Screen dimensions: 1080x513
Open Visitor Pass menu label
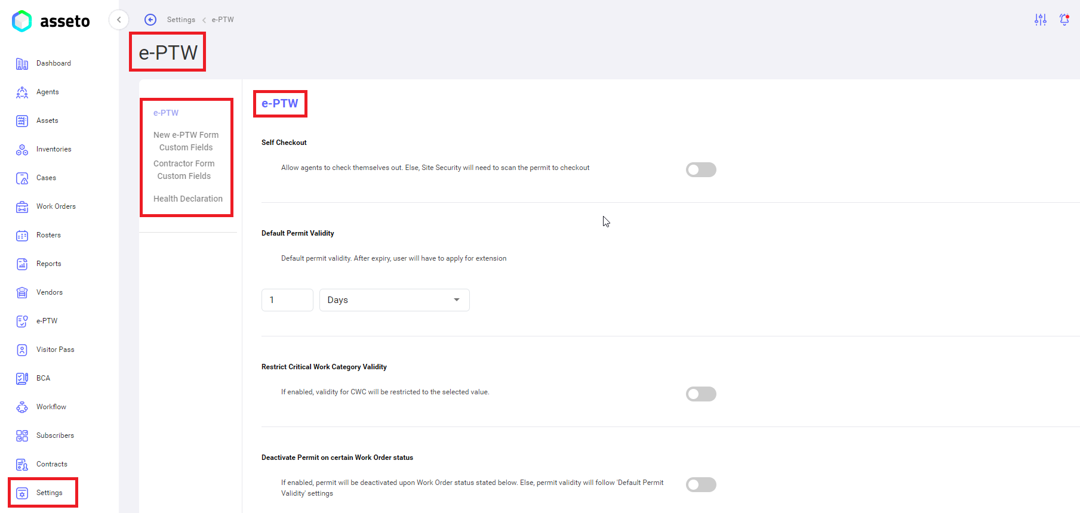pyautogui.click(x=56, y=350)
